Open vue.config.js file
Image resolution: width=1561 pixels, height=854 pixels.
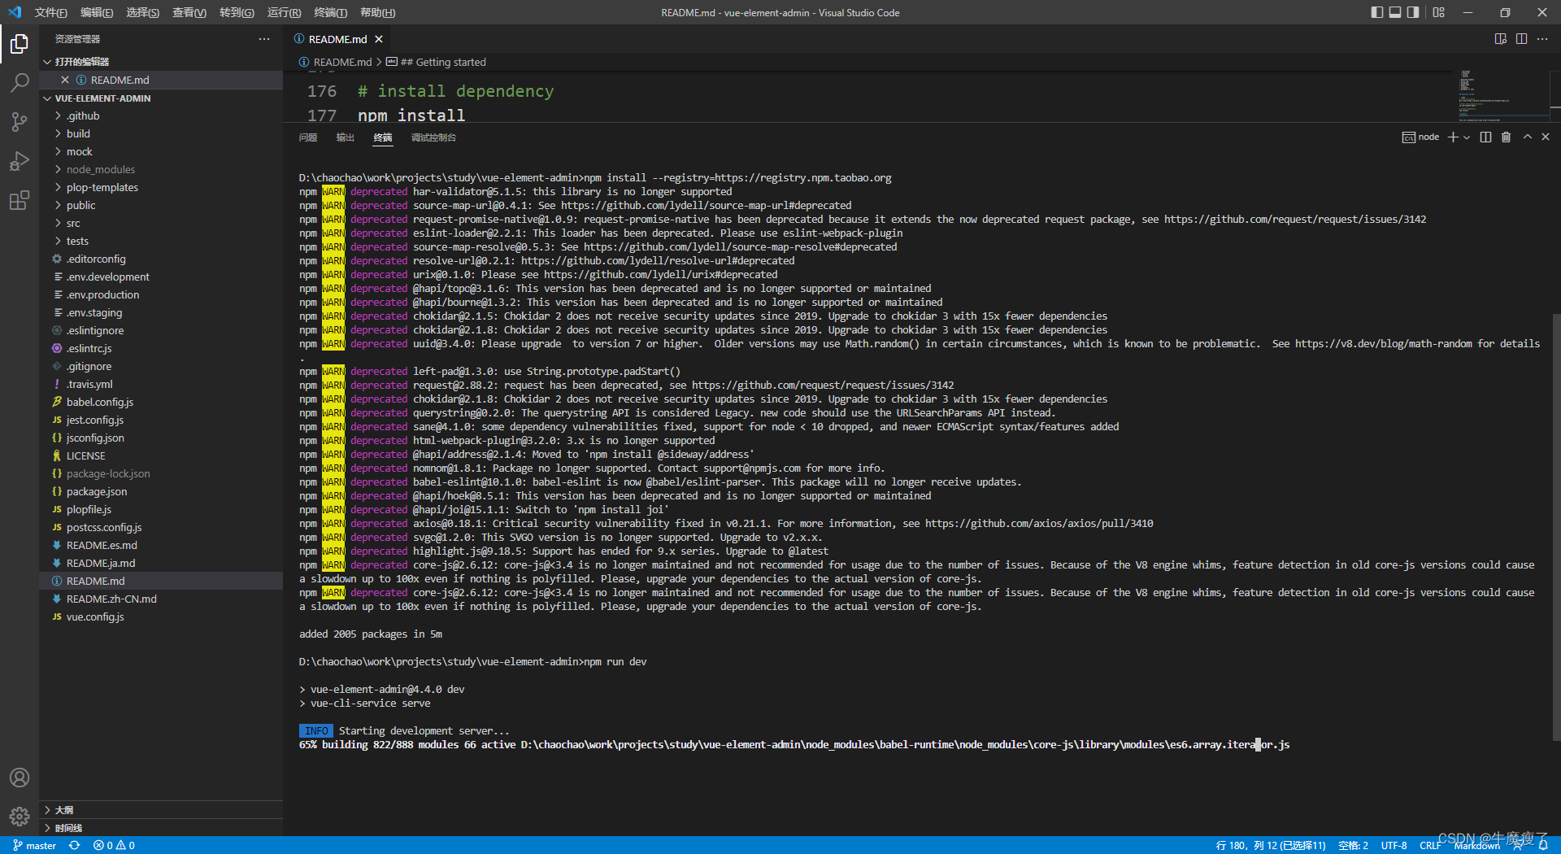click(161, 617)
